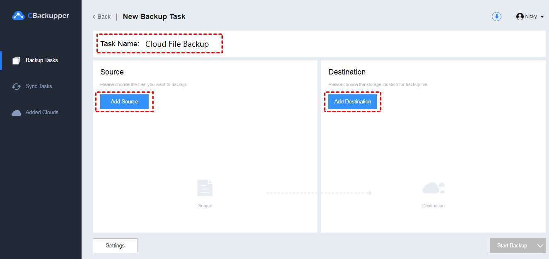This screenshot has width=549, height=259.
Task: Open the Added Clouds label
Action: 42,113
